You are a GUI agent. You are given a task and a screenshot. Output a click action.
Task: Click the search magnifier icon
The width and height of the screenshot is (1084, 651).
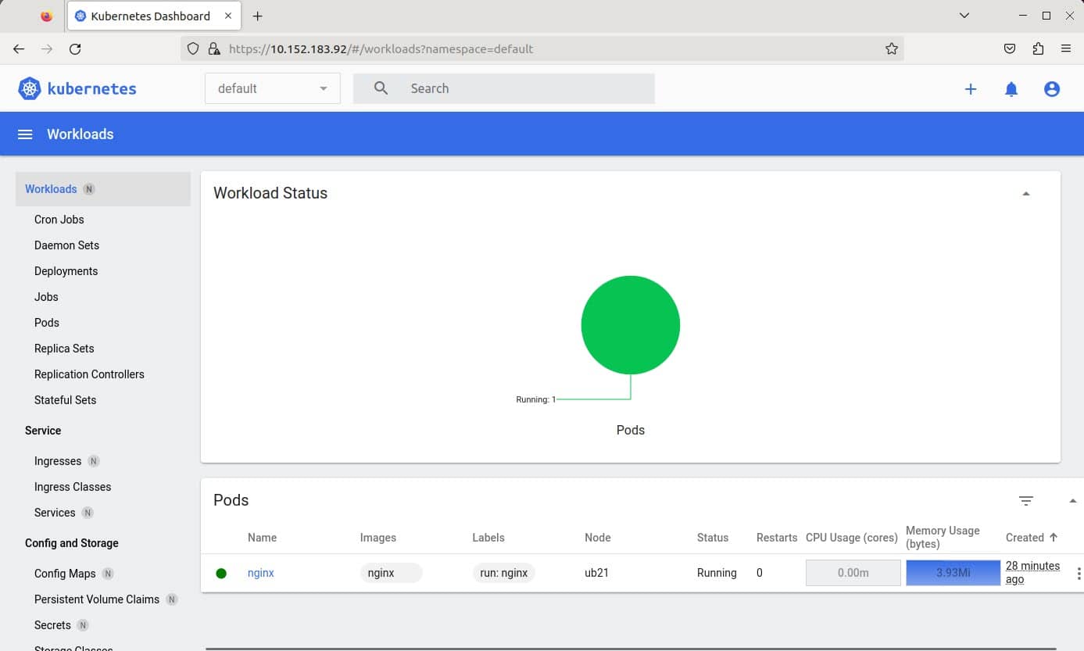pyautogui.click(x=381, y=88)
